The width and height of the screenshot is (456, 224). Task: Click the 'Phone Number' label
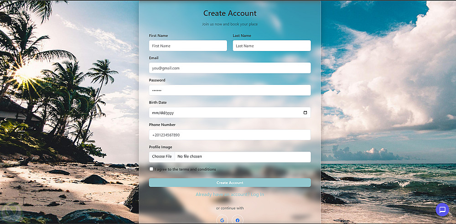[162, 125]
